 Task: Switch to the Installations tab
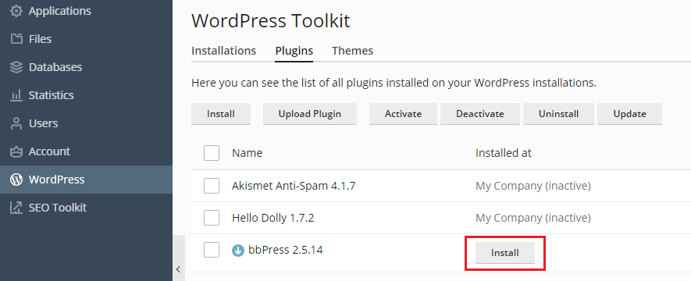tap(223, 51)
